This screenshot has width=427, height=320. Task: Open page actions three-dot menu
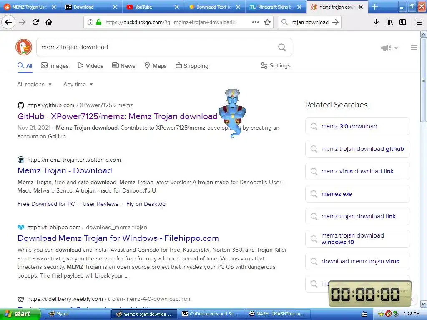[256, 22]
